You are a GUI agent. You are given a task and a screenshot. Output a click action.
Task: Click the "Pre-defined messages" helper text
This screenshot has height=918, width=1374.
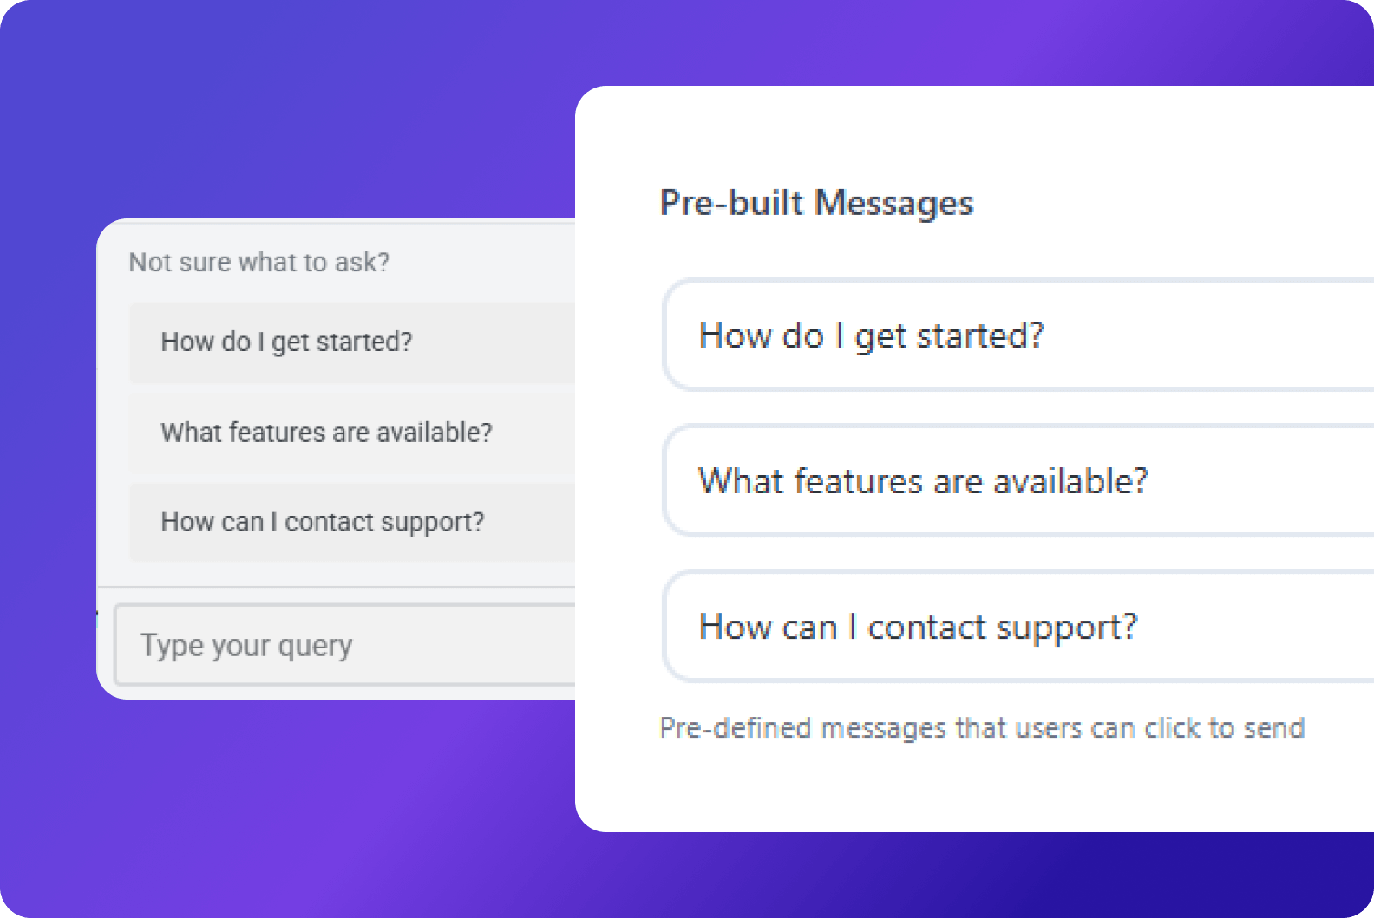[981, 728]
